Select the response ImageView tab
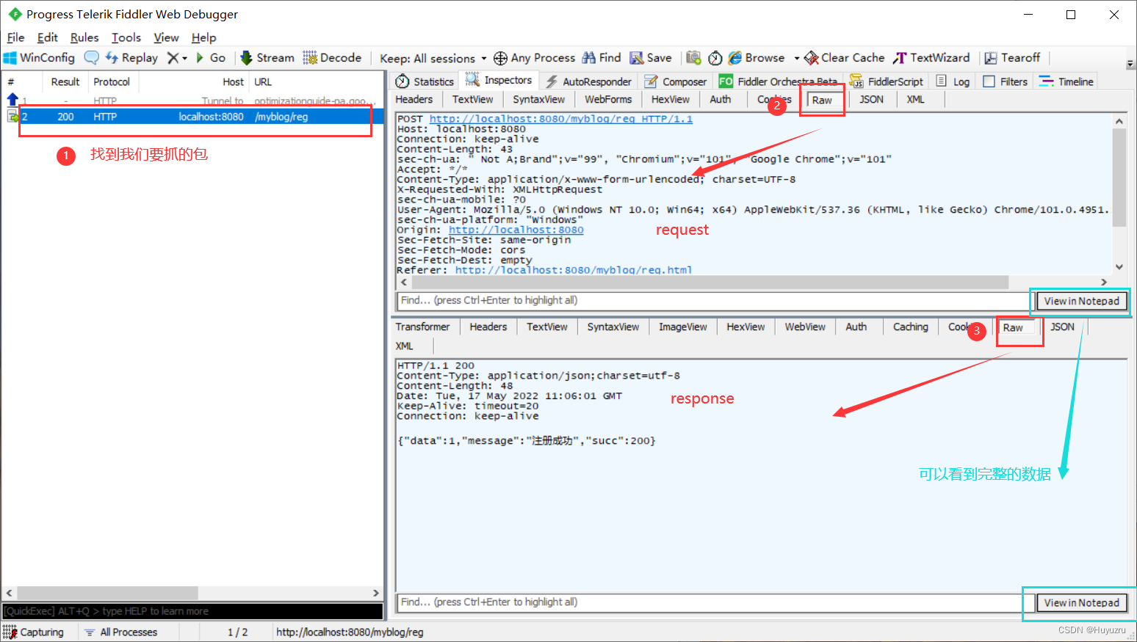Image resolution: width=1137 pixels, height=642 pixels. 683,327
